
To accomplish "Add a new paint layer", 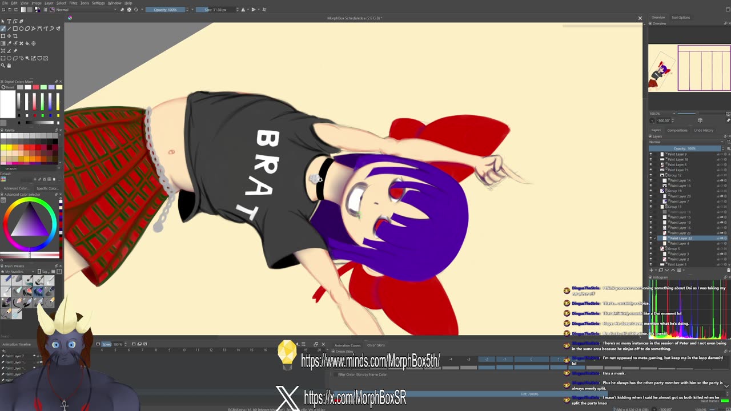I will (x=652, y=270).
